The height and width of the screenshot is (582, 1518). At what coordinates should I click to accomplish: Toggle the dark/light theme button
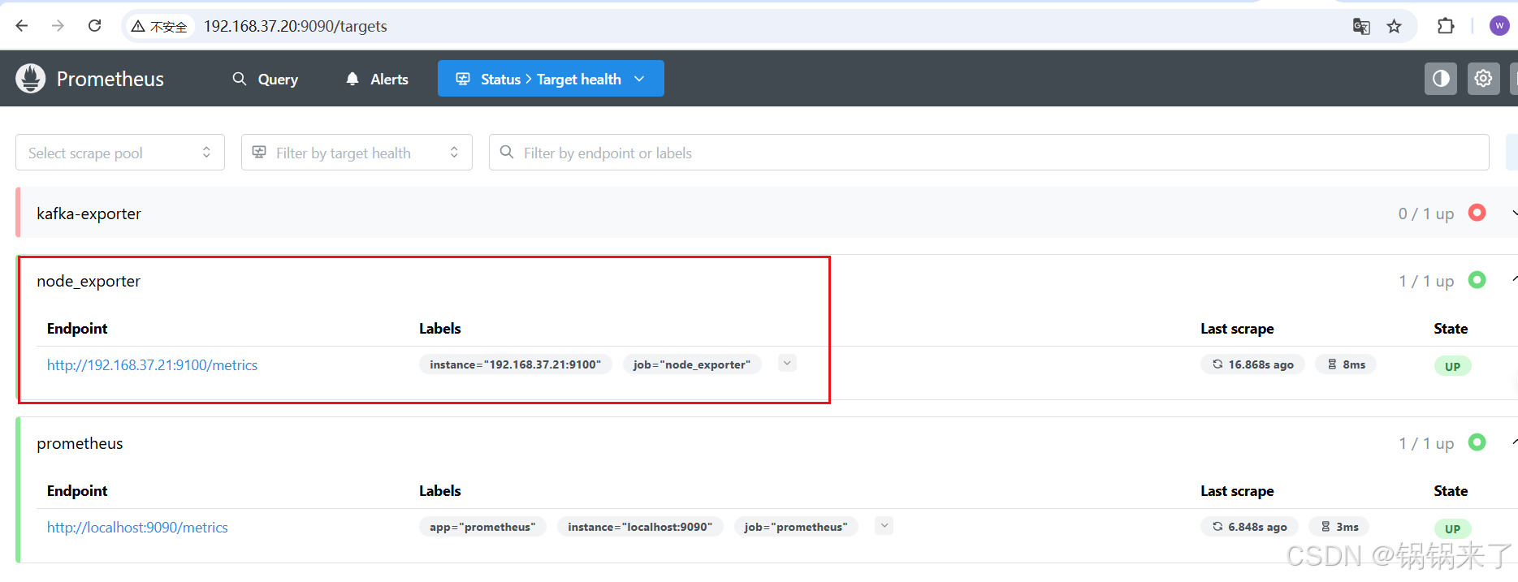(x=1441, y=79)
